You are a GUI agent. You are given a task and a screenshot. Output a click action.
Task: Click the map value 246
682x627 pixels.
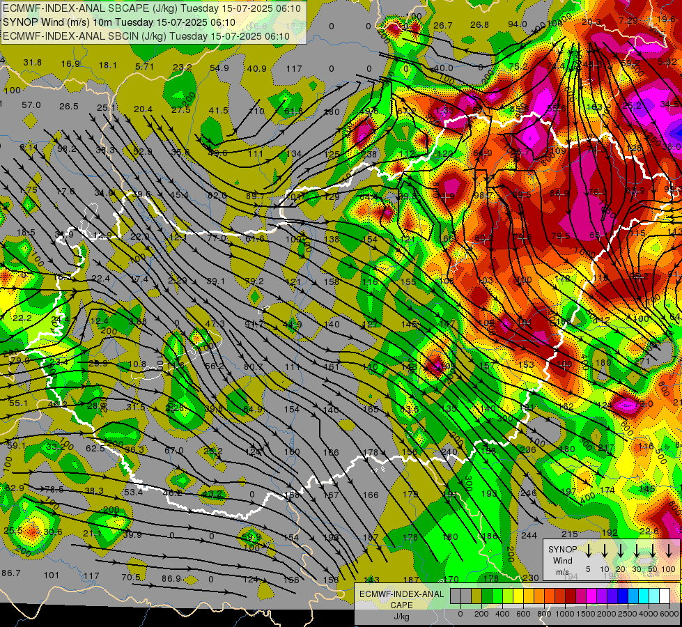(529, 493)
